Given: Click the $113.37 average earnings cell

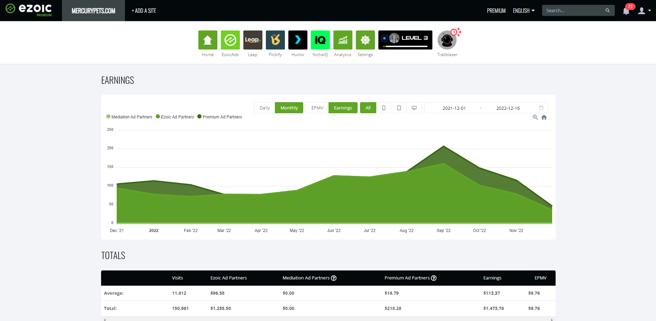Looking at the screenshot, I should click(492, 293).
